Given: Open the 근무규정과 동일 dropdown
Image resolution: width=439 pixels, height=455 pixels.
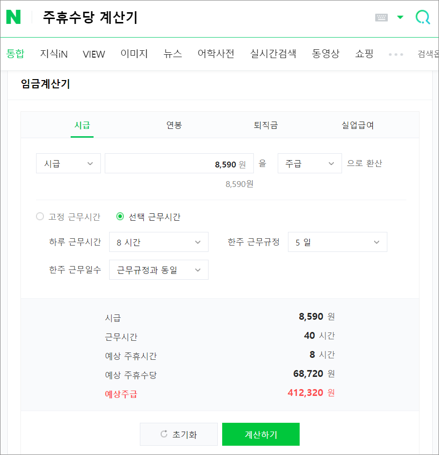Looking at the screenshot, I should point(158,269).
